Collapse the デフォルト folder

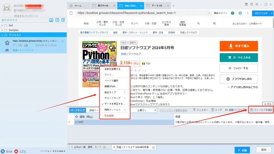point(2,35)
